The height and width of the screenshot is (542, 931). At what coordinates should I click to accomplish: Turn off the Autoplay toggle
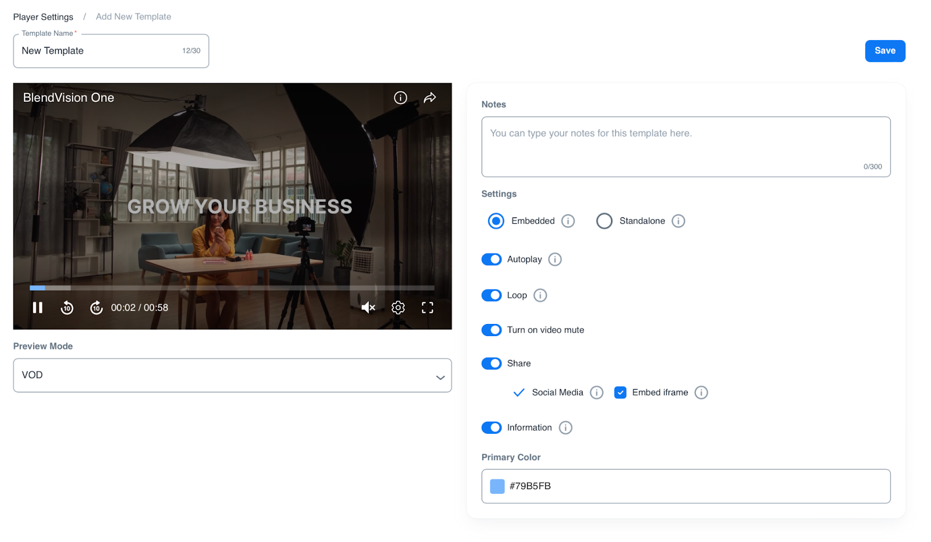492,259
